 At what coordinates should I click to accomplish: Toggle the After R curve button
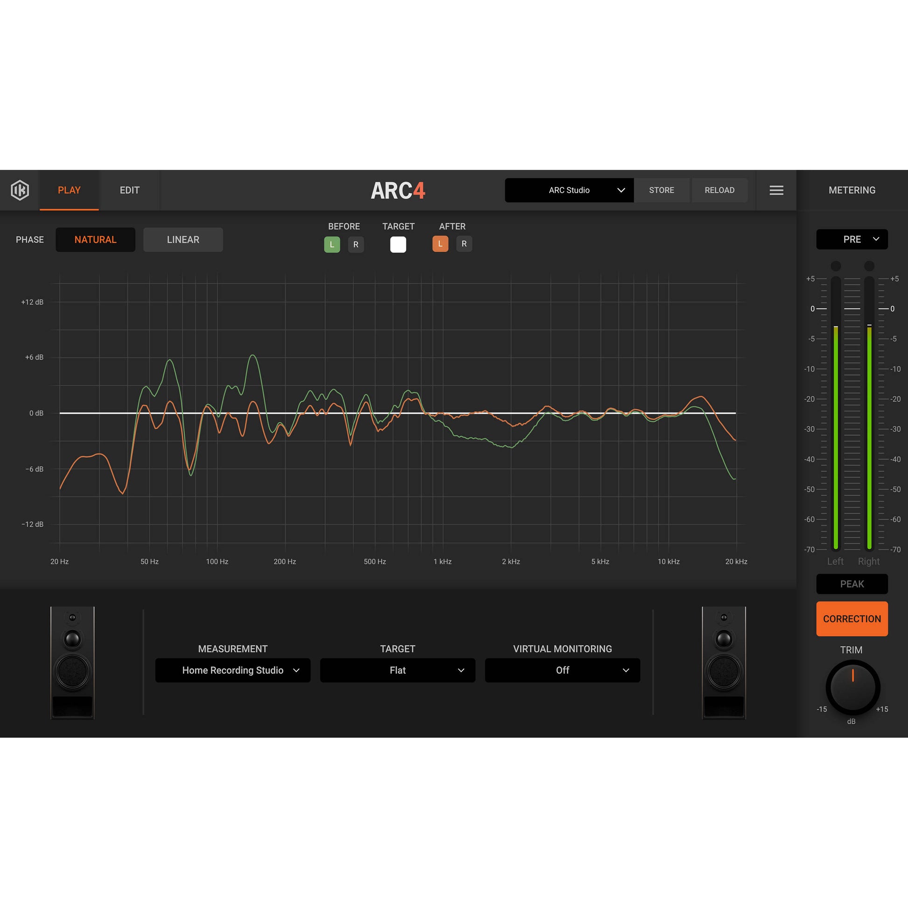pos(464,244)
